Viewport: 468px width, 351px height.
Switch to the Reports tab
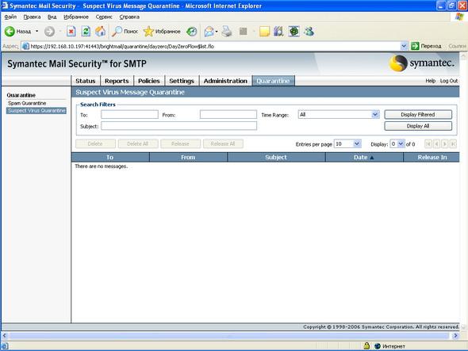pyautogui.click(x=117, y=81)
